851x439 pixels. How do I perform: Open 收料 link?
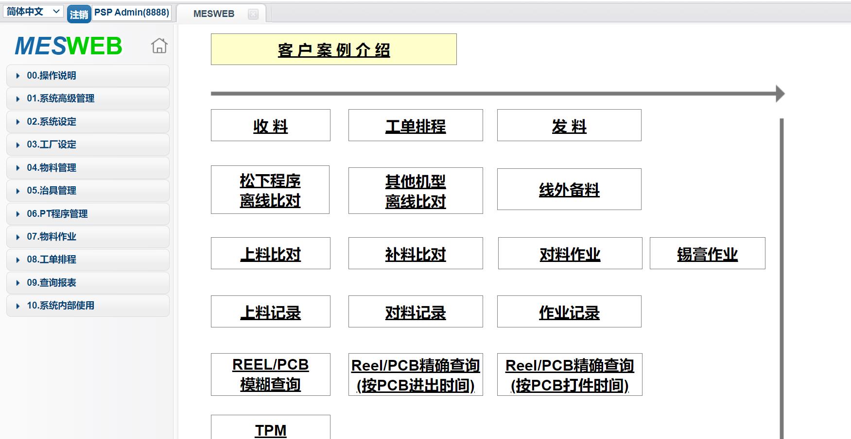point(271,126)
